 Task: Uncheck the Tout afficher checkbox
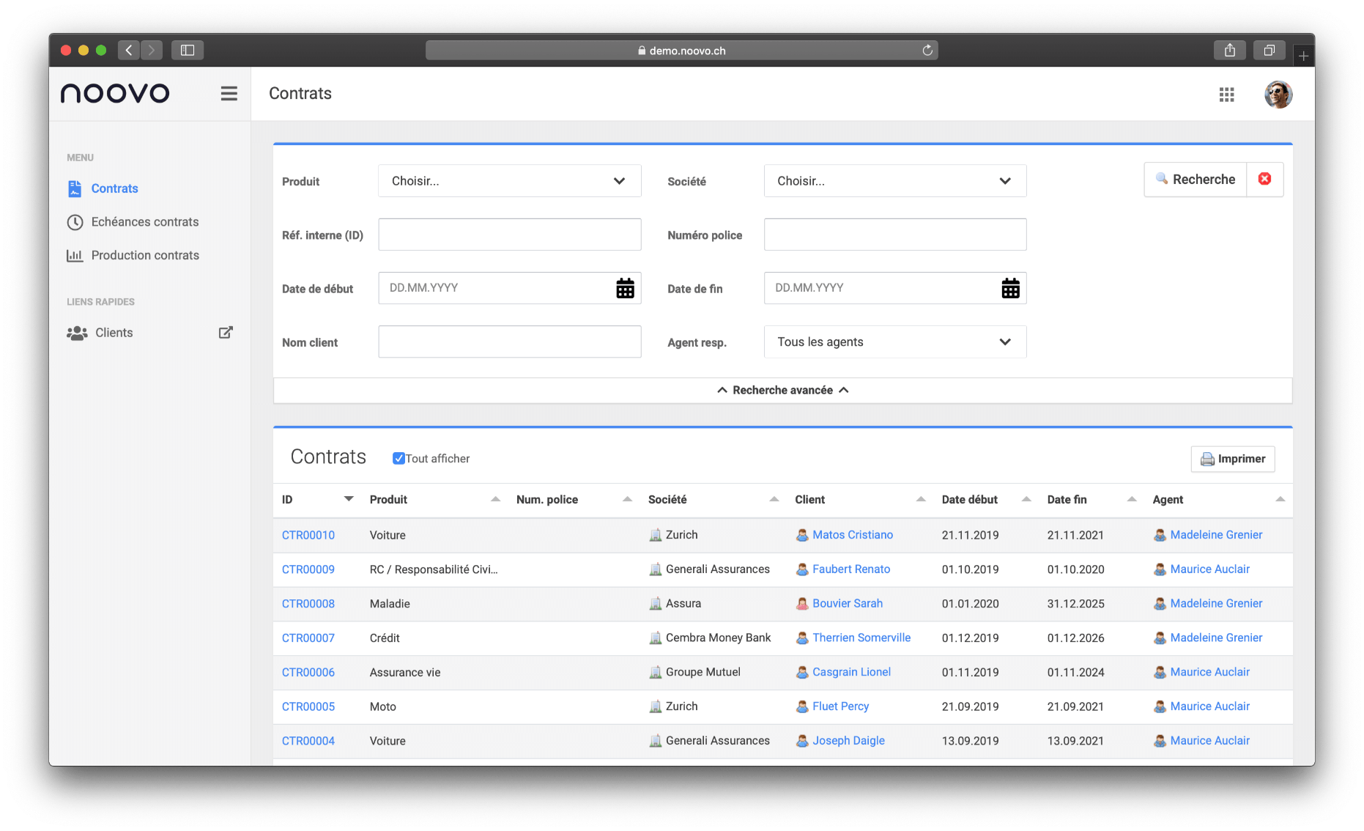pyautogui.click(x=399, y=459)
